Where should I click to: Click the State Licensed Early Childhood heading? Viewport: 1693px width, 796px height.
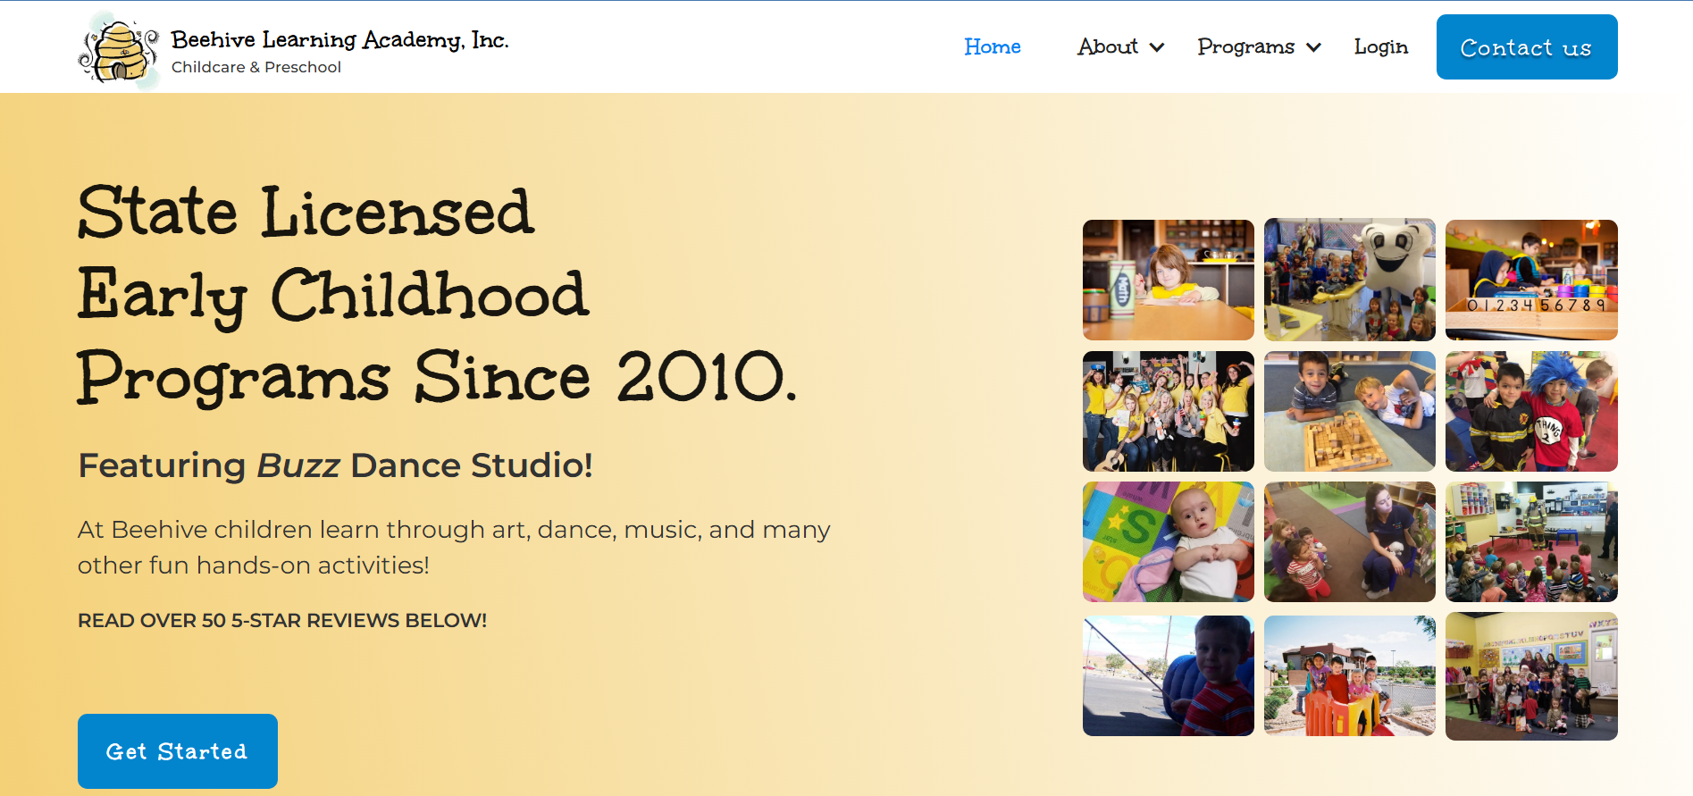[x=437, y=295]
